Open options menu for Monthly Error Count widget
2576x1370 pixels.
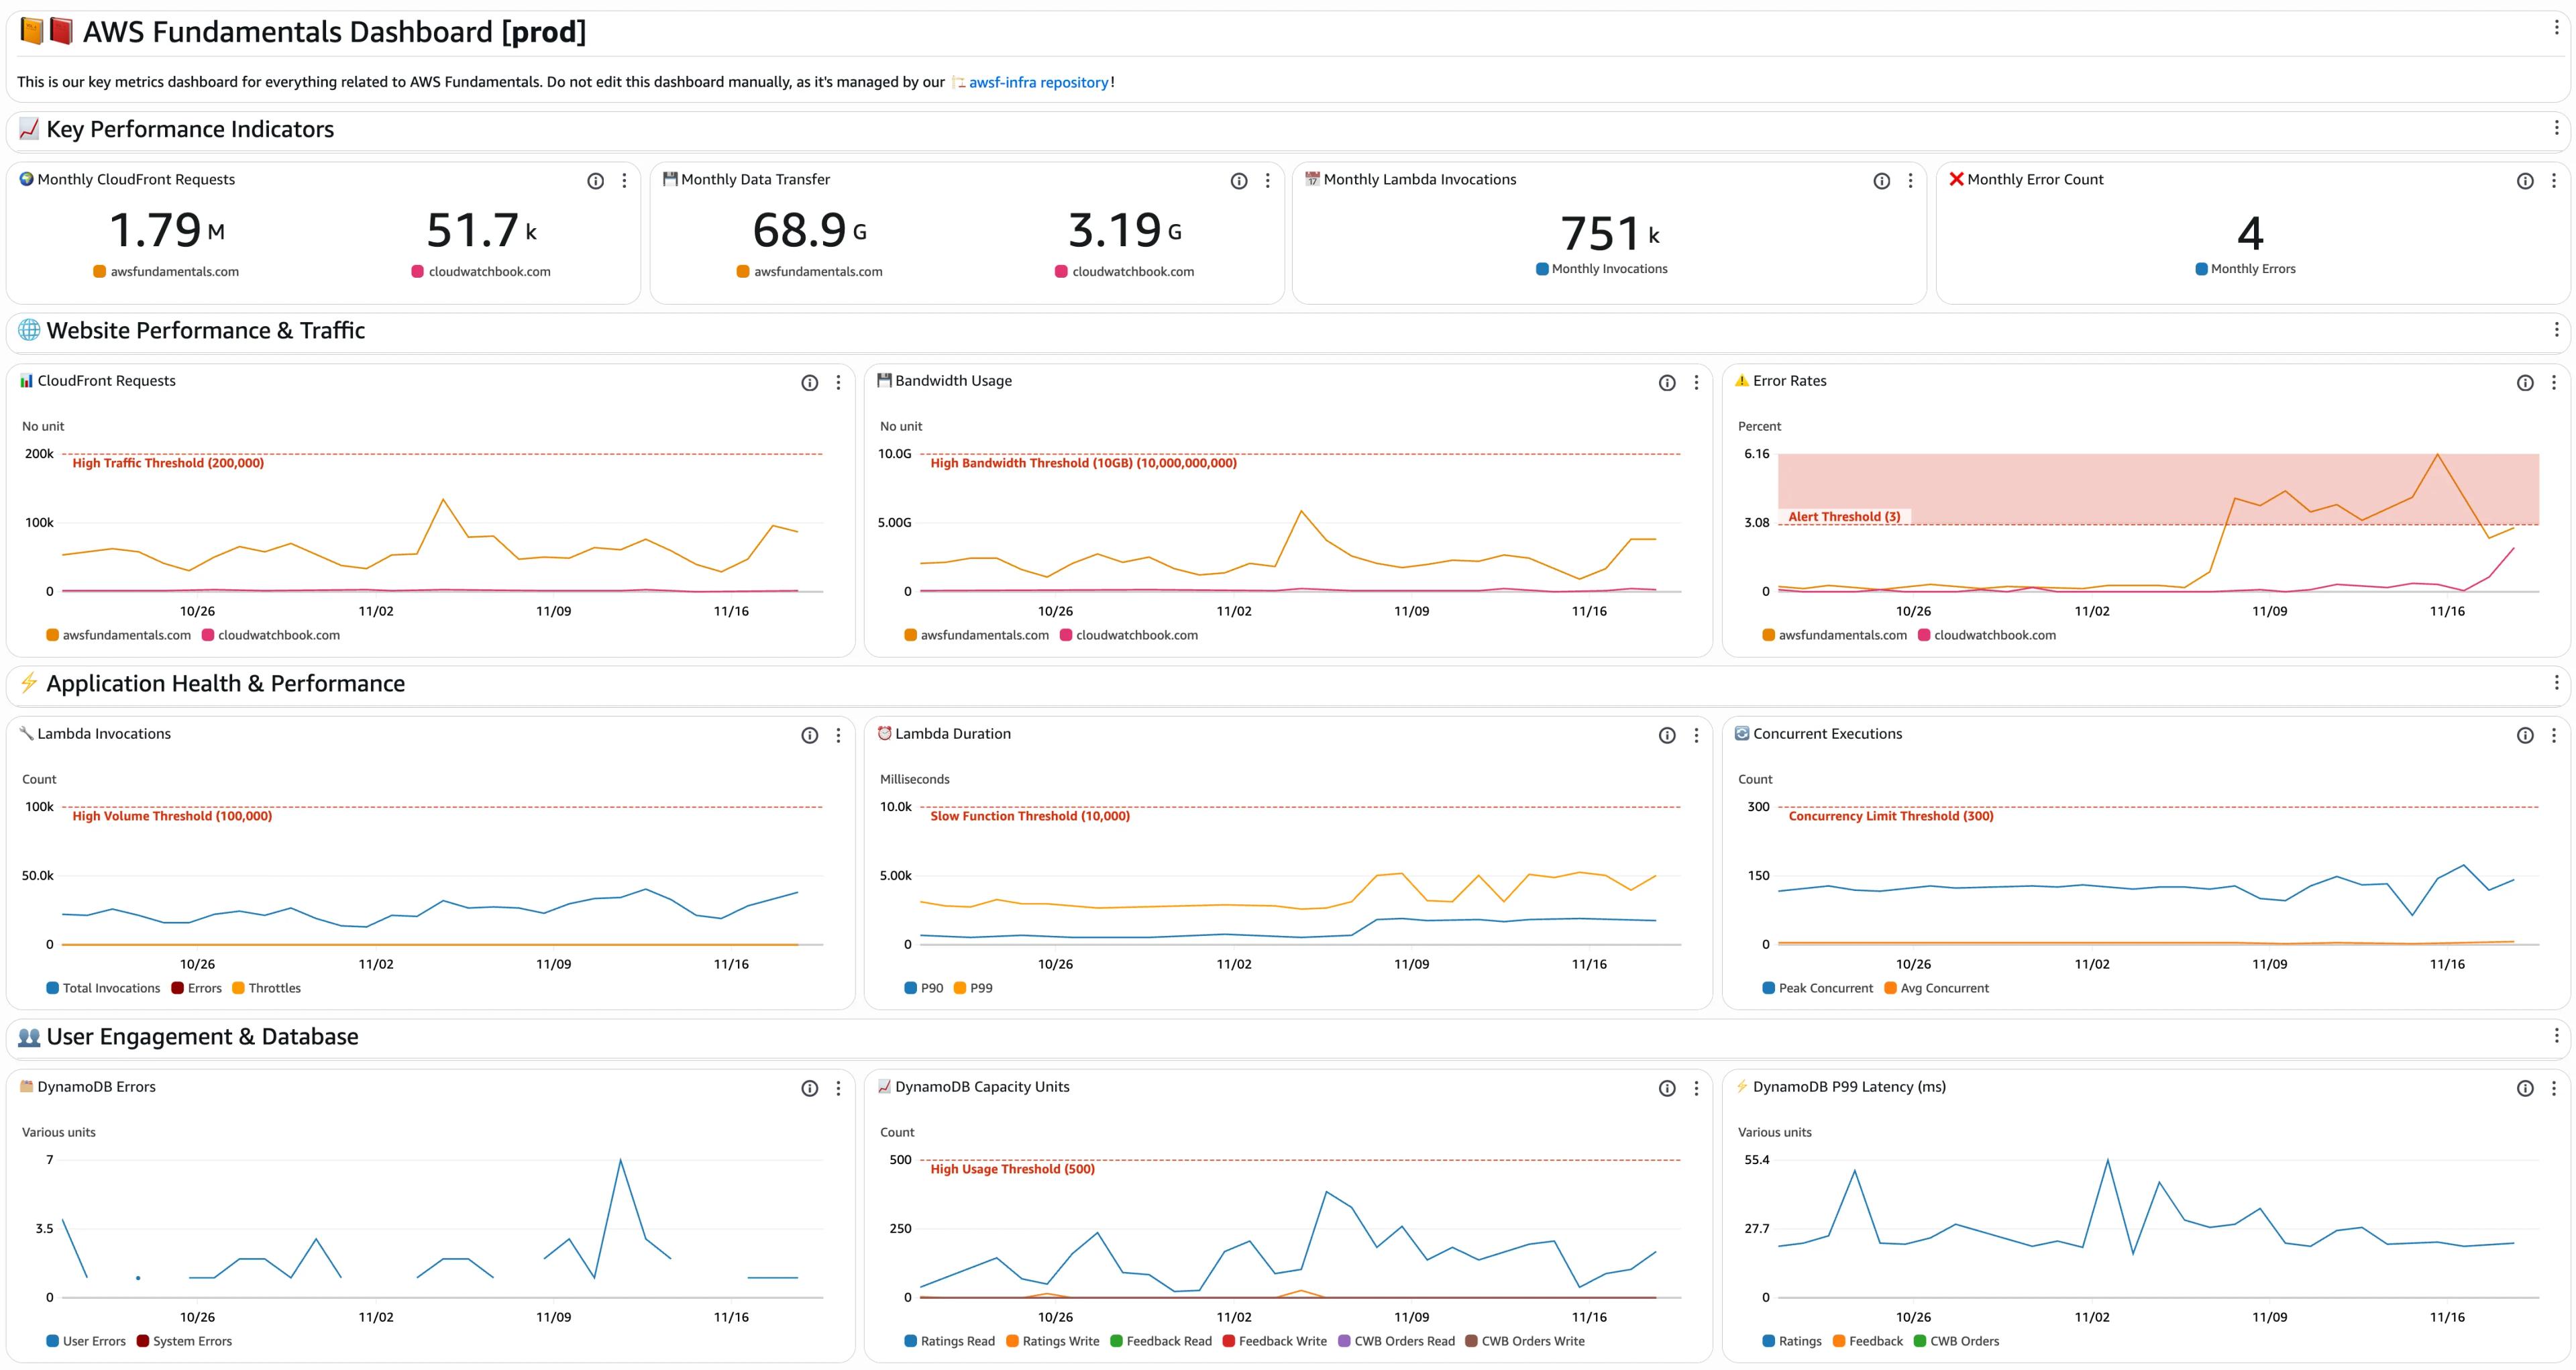[x=2553, y=181]
